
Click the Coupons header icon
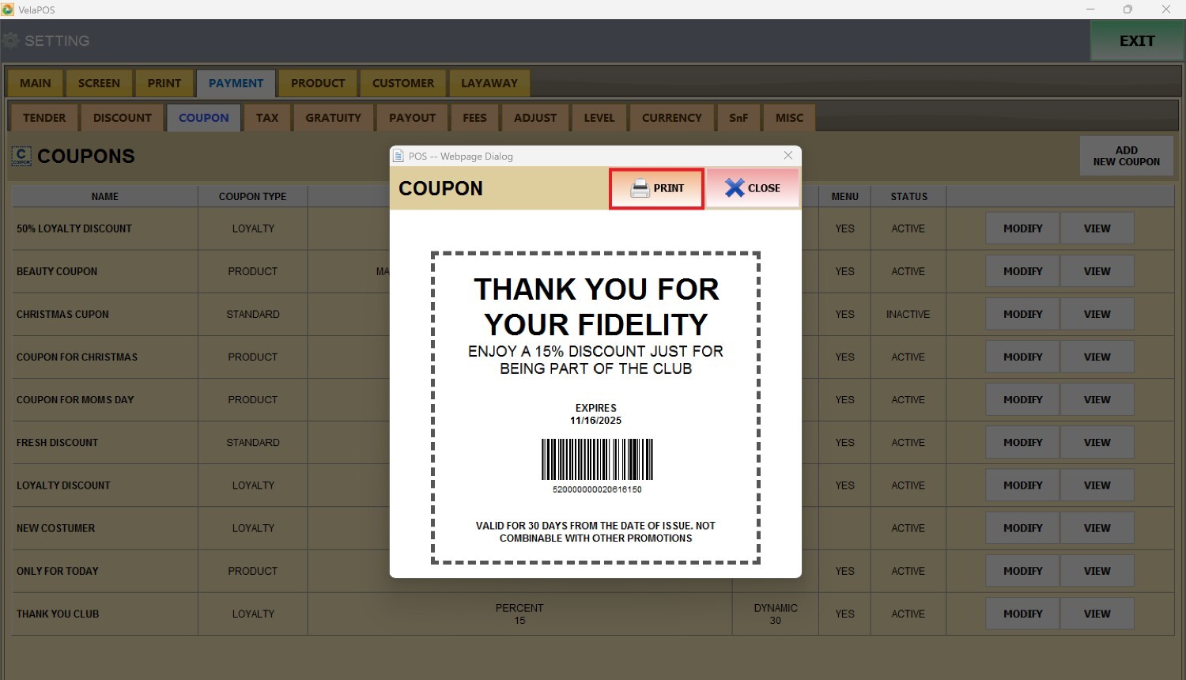(x=21, y=157)
